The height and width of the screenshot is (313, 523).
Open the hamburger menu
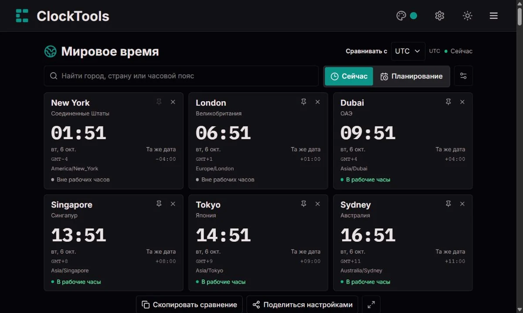point(493,16)
